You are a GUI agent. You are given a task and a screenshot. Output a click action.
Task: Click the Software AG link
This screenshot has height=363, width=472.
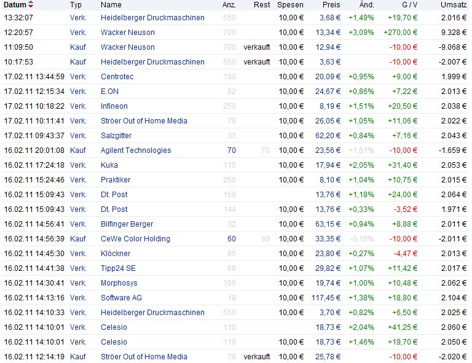[120, 298]
